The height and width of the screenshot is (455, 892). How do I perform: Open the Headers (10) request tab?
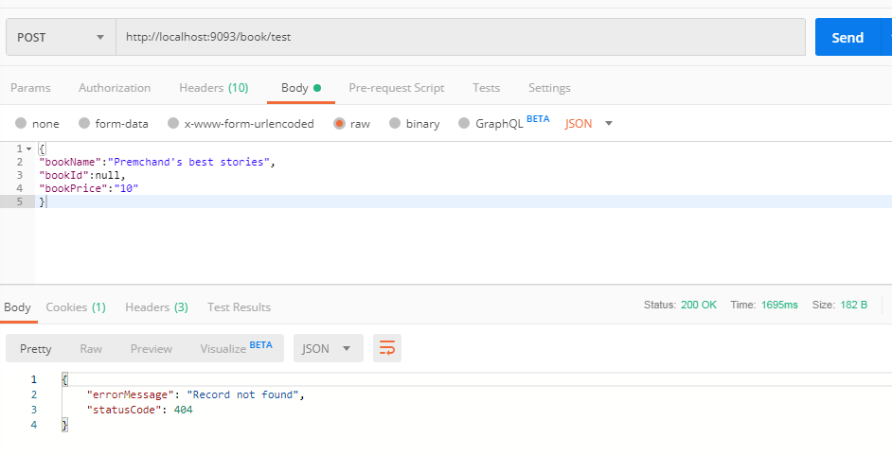pyautogui.click(x=213, y=88)
